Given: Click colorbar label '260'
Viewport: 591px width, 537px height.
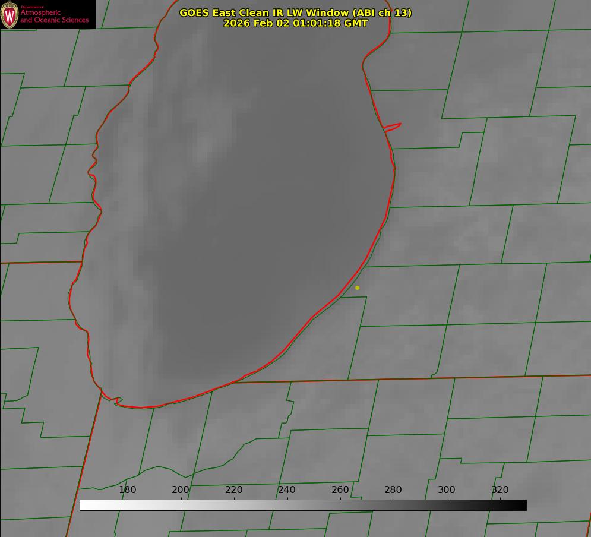Looking at the screenshot, I should (340, 489).
